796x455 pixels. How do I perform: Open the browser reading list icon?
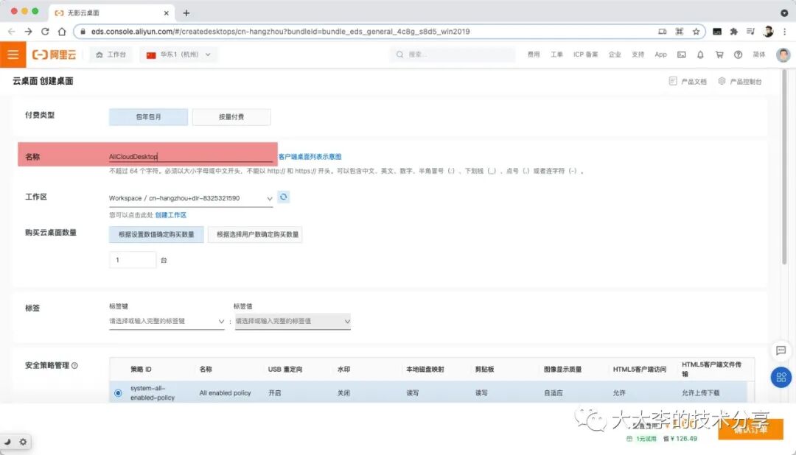(x=750, y=32)
